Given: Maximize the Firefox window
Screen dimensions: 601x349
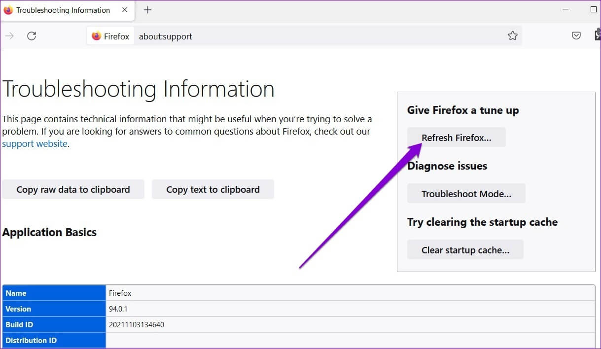Looking at the screenshot, I should 594,9.
